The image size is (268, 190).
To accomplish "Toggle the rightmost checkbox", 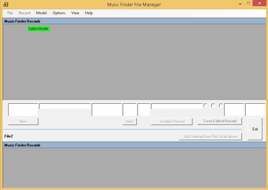I will coord(221,105).
